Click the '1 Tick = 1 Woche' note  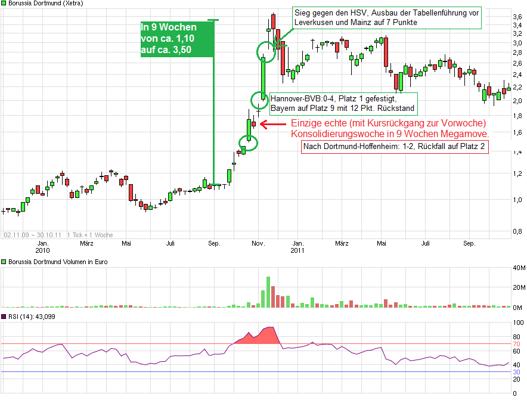90,235
